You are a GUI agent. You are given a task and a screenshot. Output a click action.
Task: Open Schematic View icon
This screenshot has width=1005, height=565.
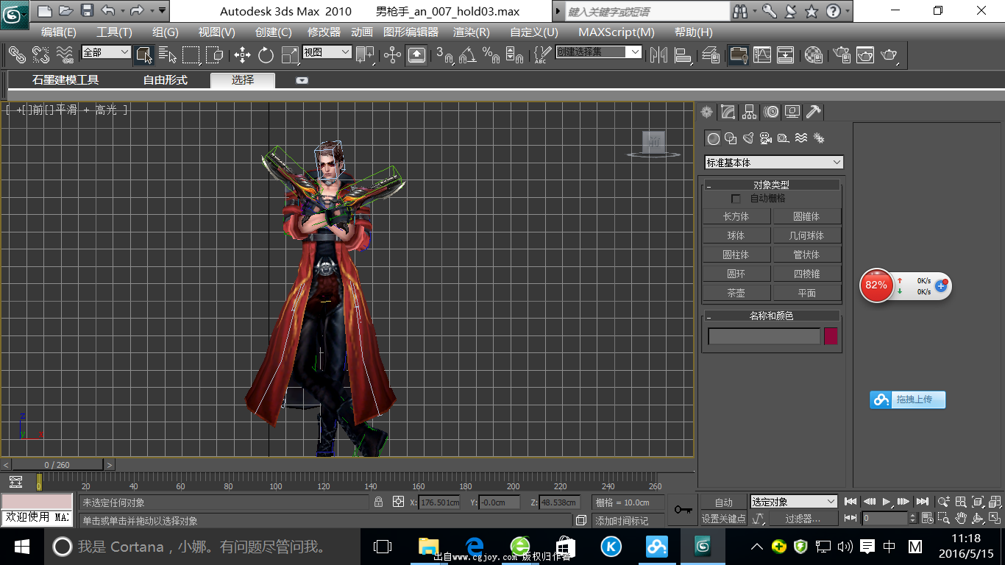786,54
